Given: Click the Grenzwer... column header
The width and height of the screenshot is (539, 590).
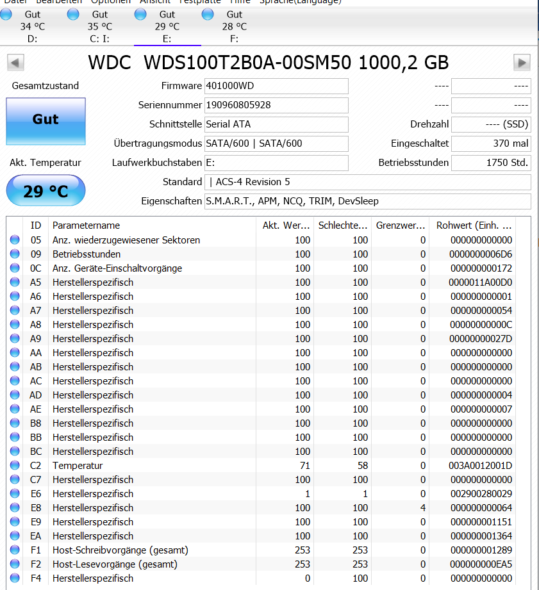Looking at the screenshot, I should coord(401,225).
